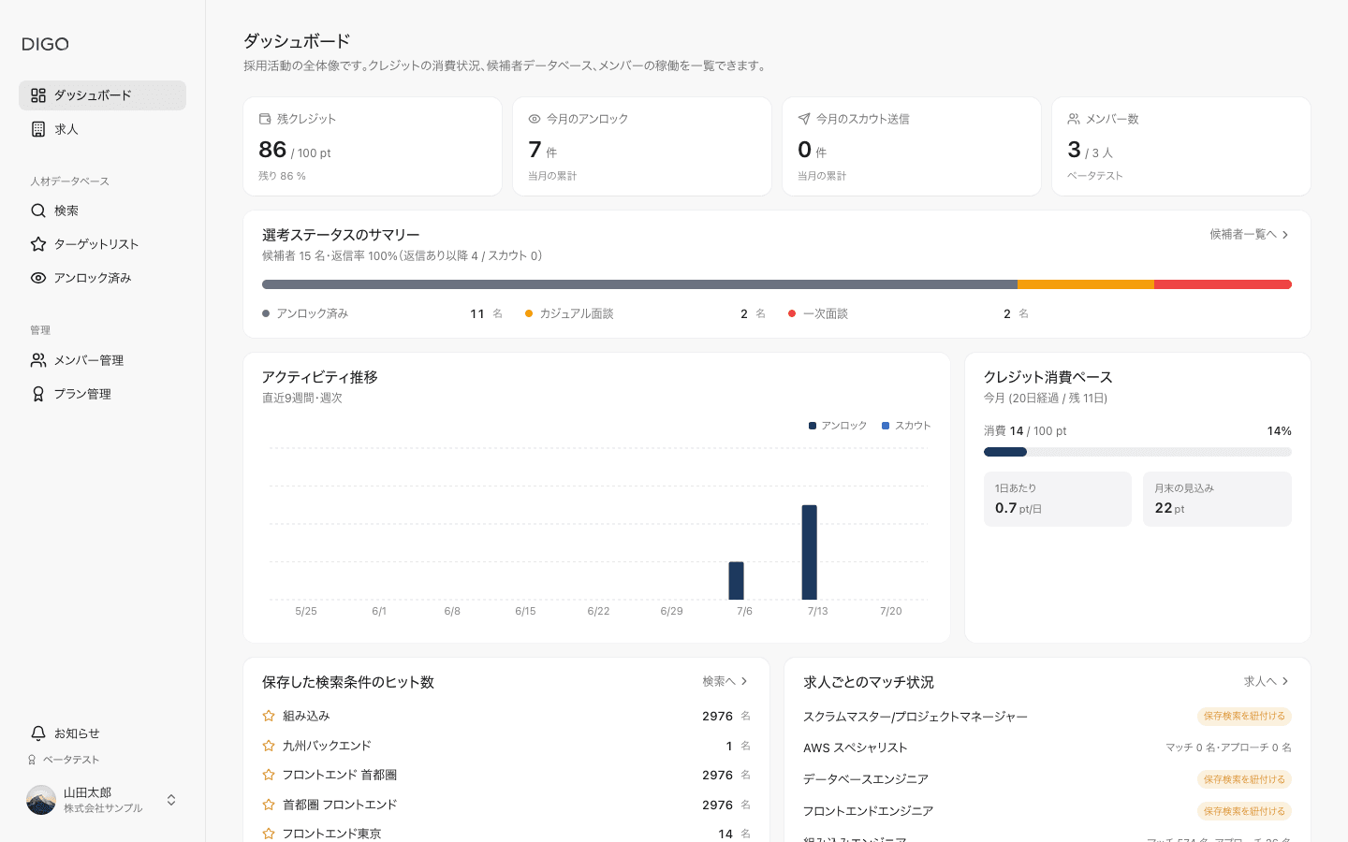Click 保存検索を紐付ける for スクラムマスター/プロジェクトマネージャー
This screenshot has width=1348, height=842.
coord(1244,716)
